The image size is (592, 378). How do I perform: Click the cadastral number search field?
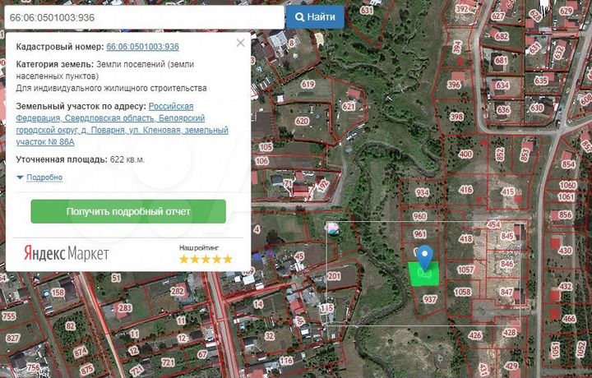pos(142,16)
